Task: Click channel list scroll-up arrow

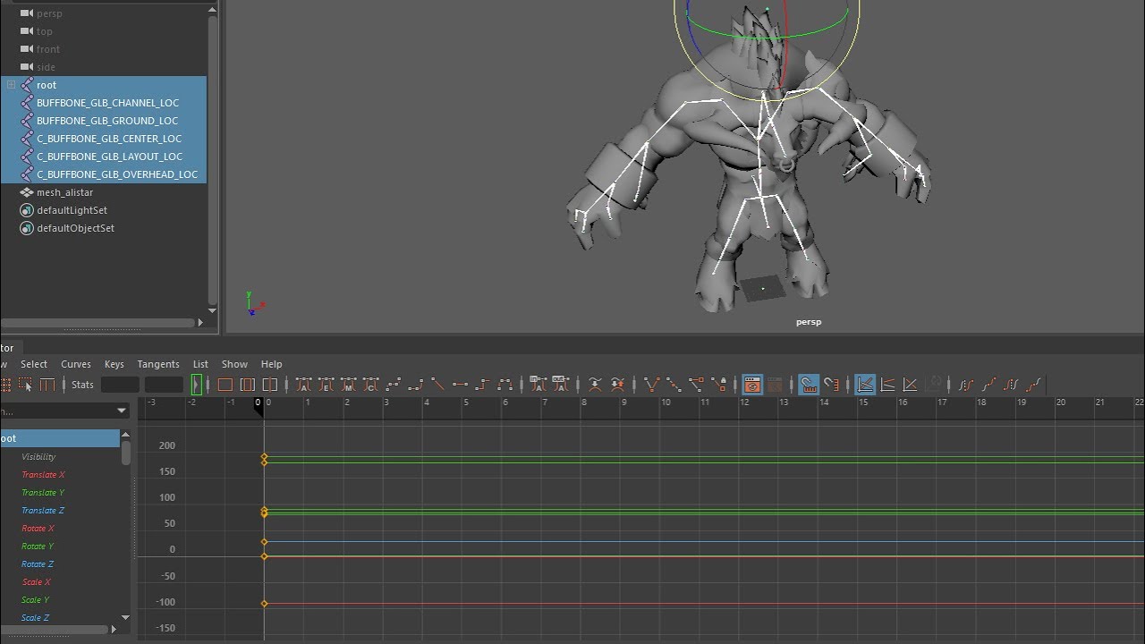Action: pos(125,435)
